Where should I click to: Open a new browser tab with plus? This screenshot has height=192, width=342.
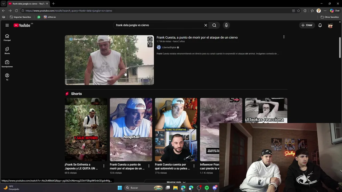53,3
